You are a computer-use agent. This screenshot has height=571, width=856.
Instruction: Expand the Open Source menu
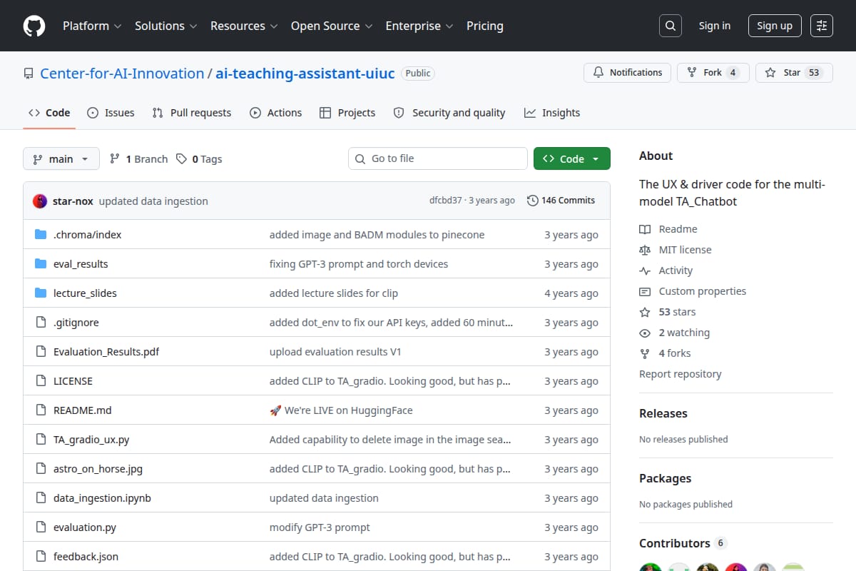pyautogui.click(x=332, y=26)
